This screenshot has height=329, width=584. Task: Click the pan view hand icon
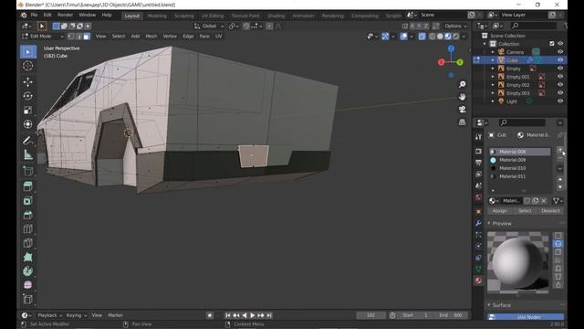tap(462, 97)
